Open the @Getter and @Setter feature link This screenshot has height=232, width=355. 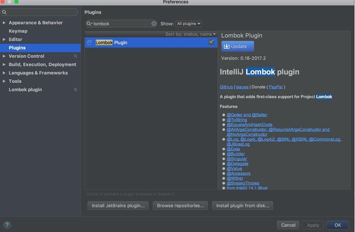coord(247,115)
